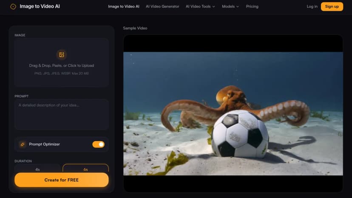
Task: Click the Image to Video AI logo icon
Action: (x=13, y=6)
